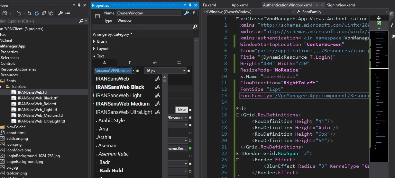Switch to the App.xaml tab
The width and height of the screenshot is (395, 178).
click(239, 5)
